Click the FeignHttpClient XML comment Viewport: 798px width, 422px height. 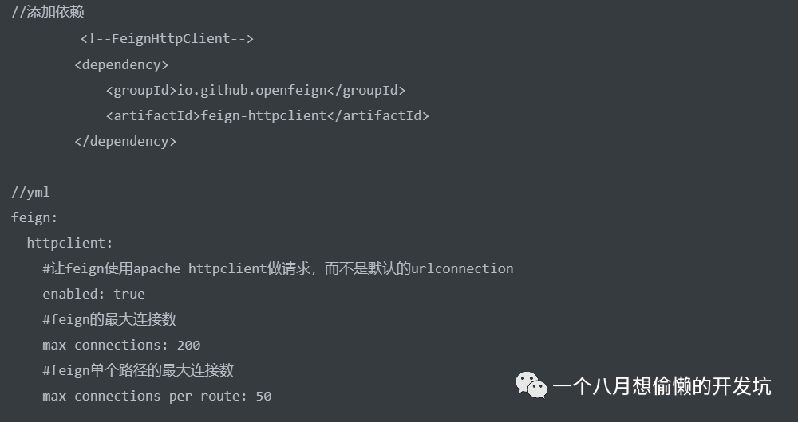[167, 38]
